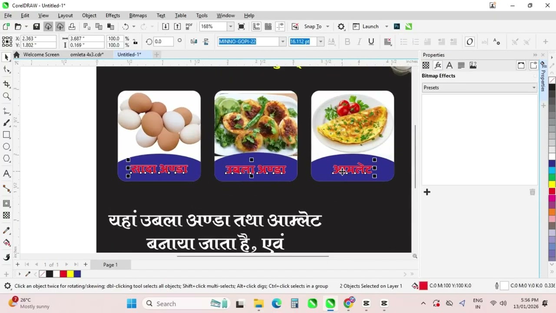Open FX bitmap effects properties tab

click(x=437, y=65)
